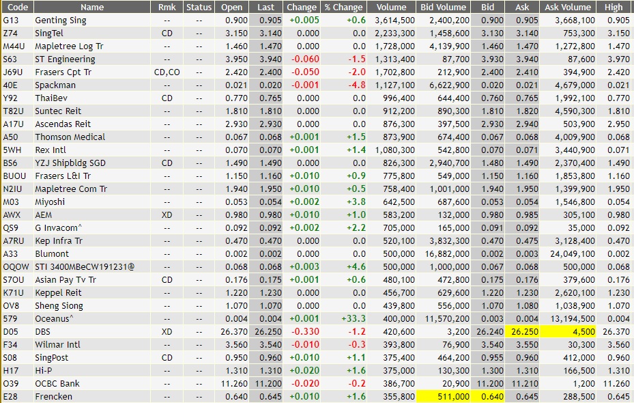Click the SingPost stock name
Screen dimensions: 634x403
point(52,358)
